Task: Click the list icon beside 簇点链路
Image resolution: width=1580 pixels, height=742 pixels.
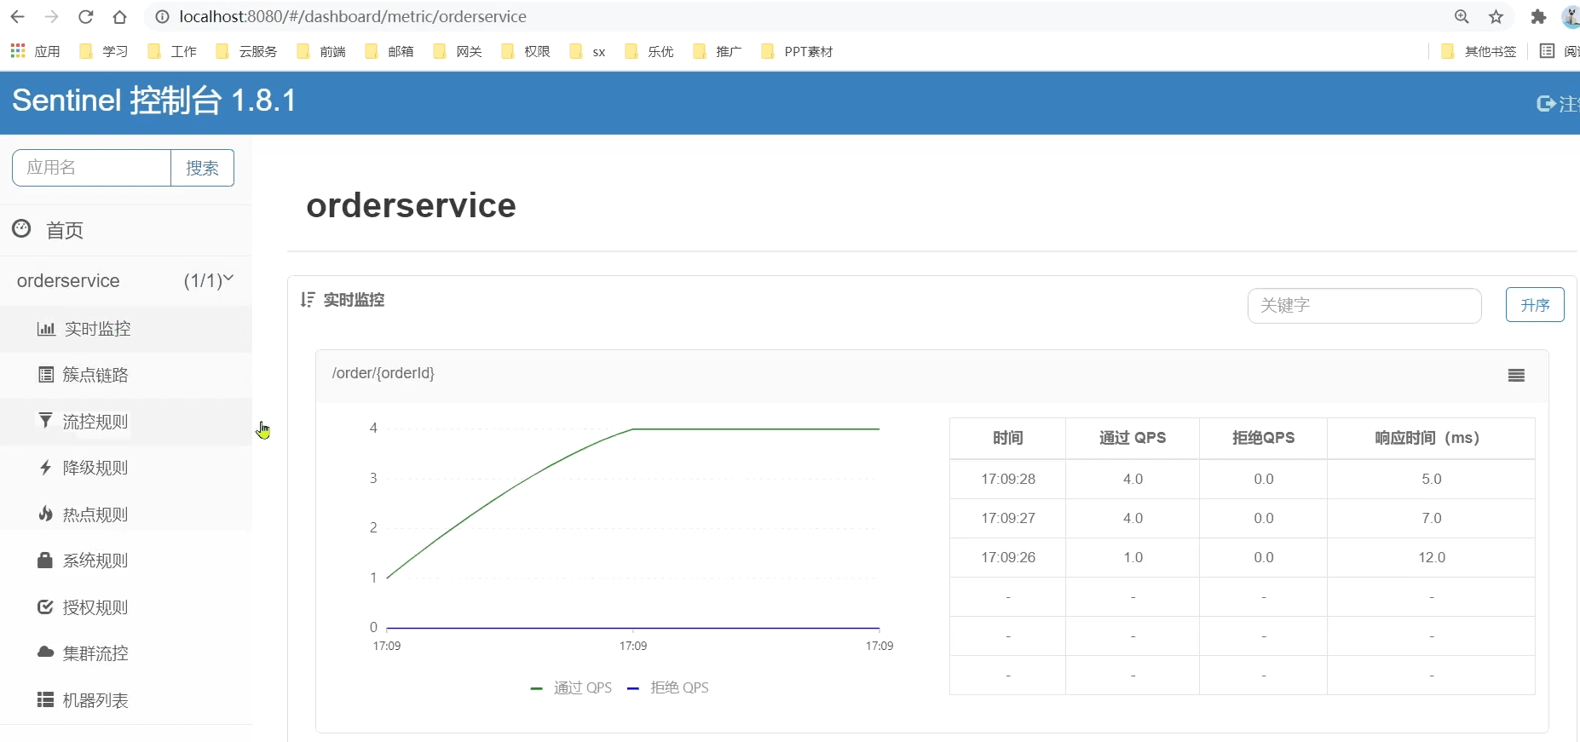Action: tap(46, 375)
